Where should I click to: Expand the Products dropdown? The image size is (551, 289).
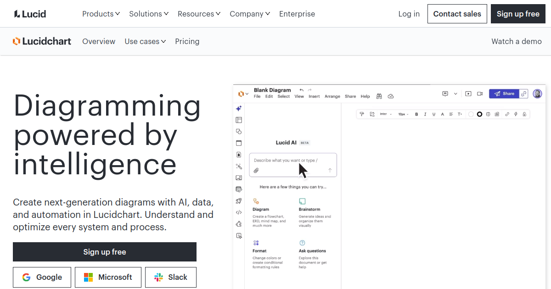tap(101, 14)
